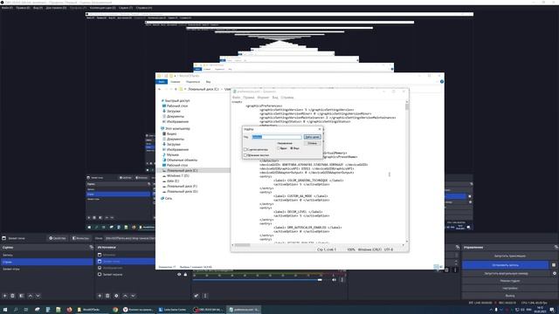Open the Notepad Format menu
559x314 pixels.
263,97
